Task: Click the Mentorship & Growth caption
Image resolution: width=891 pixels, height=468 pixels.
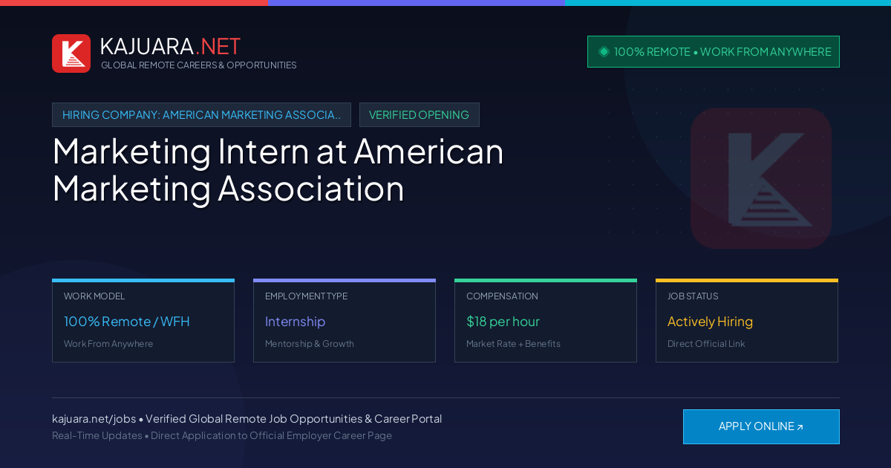Action: click(310, 344)
